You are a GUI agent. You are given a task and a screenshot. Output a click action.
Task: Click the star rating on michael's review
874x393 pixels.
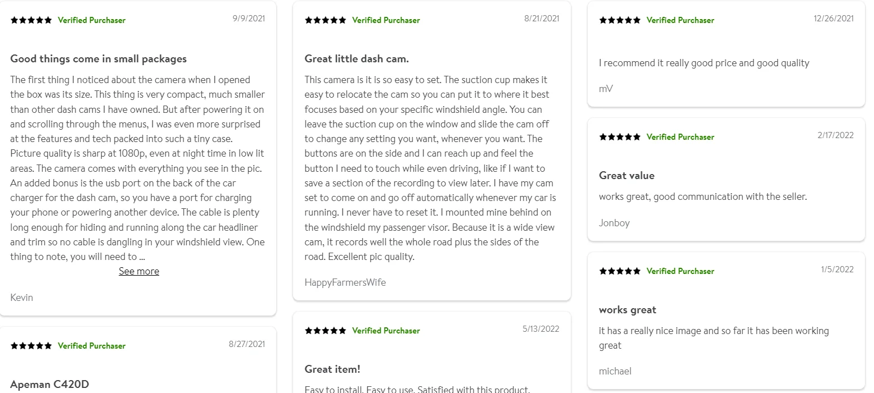tap(620, 271)
